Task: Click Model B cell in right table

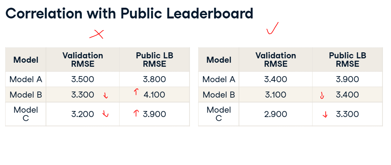Action: [219, 95]
